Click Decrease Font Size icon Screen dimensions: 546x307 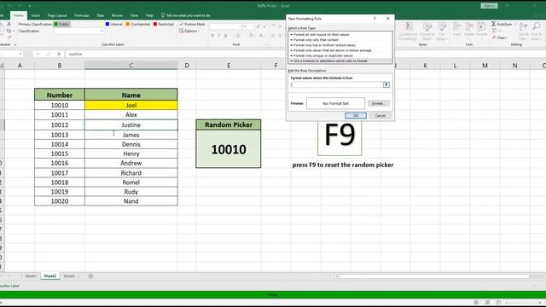(264, 26)
